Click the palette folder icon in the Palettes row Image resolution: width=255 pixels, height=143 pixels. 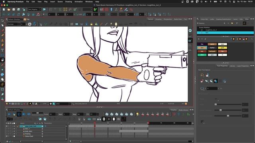232,23
